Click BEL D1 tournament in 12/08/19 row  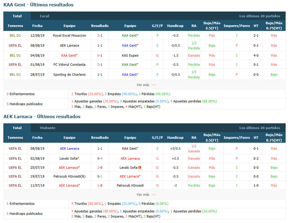pyautogui.click(x=15, y=35)
